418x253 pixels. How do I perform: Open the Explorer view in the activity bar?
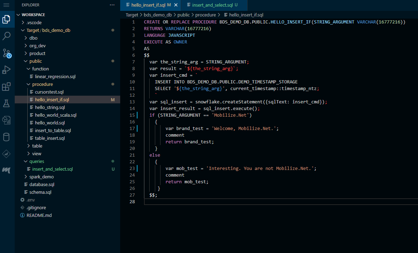coord(6,19)
